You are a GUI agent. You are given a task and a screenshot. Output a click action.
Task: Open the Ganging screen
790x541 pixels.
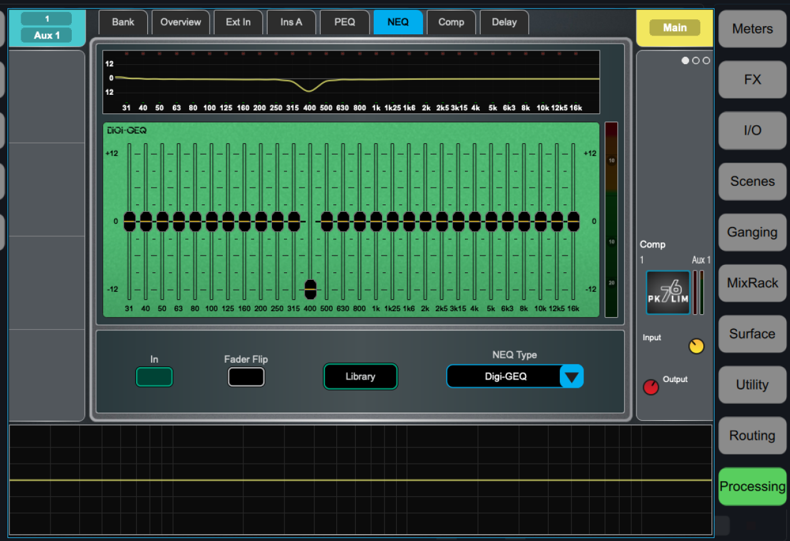click(752, 232)
